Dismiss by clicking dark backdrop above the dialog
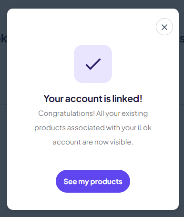The width and height of the screenshot is (184, 217). [92, 4]
